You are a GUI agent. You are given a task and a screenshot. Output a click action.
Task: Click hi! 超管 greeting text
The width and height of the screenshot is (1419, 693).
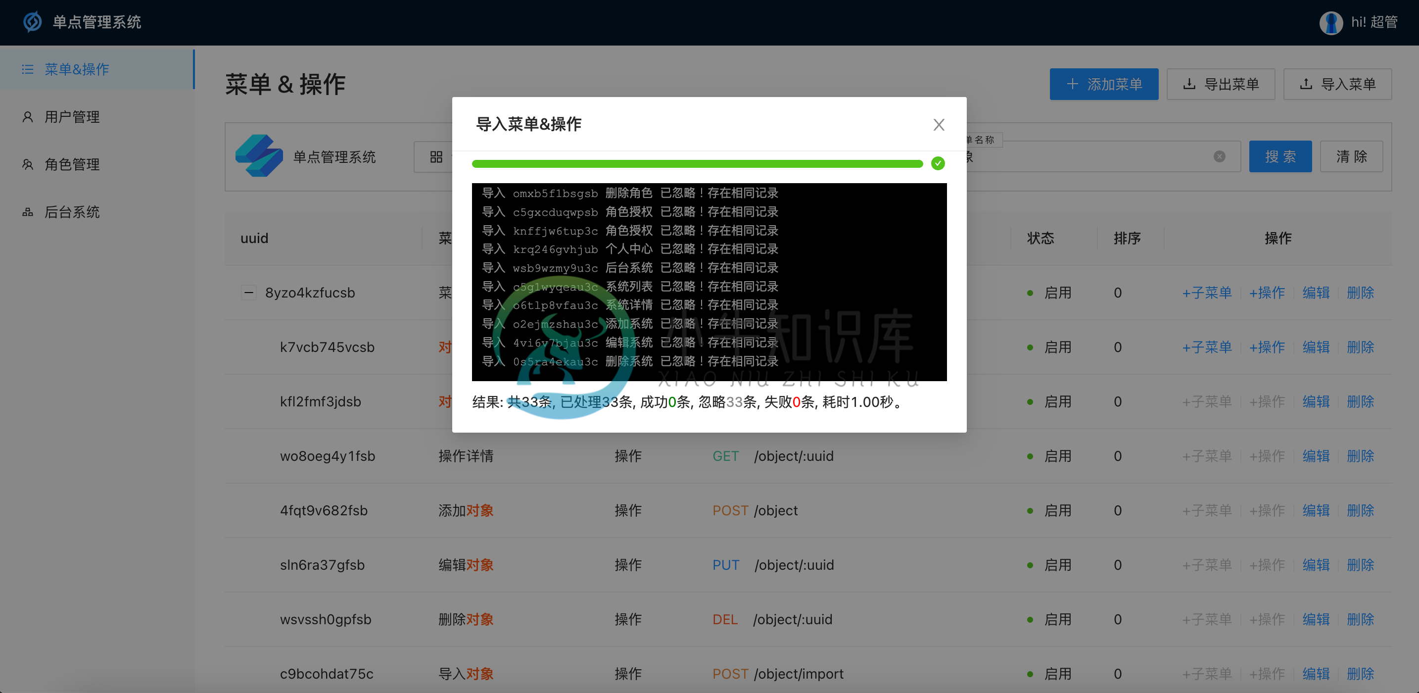(1374, 22)
